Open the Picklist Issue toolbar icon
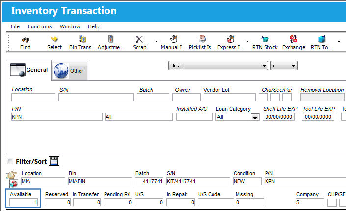 pos(202,39)
